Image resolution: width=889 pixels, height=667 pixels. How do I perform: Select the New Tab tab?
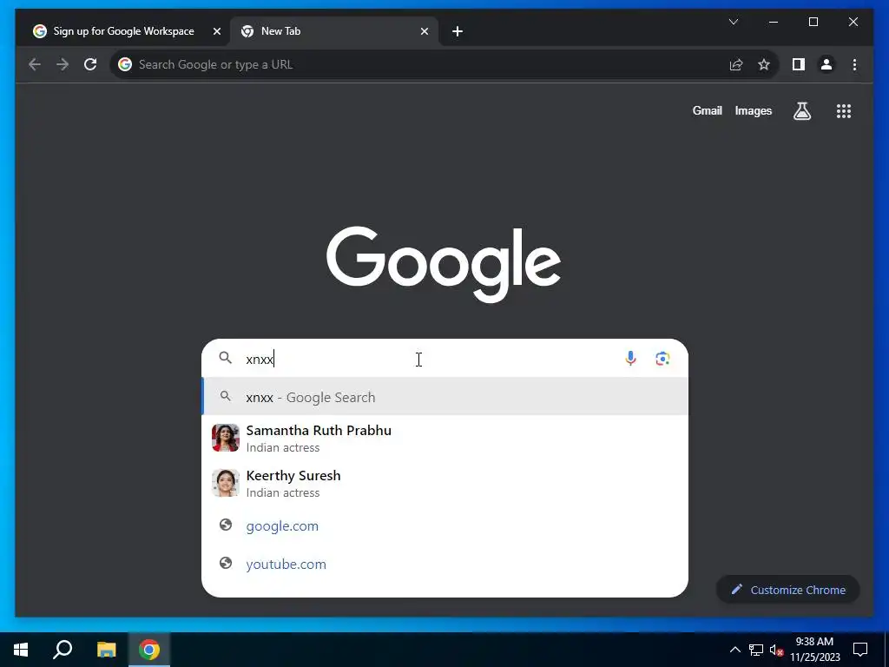point(334,31)
